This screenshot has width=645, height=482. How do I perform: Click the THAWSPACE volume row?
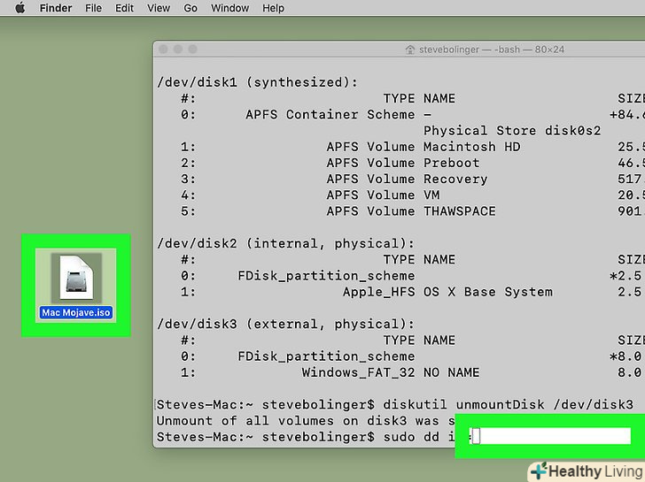[412, 211]
